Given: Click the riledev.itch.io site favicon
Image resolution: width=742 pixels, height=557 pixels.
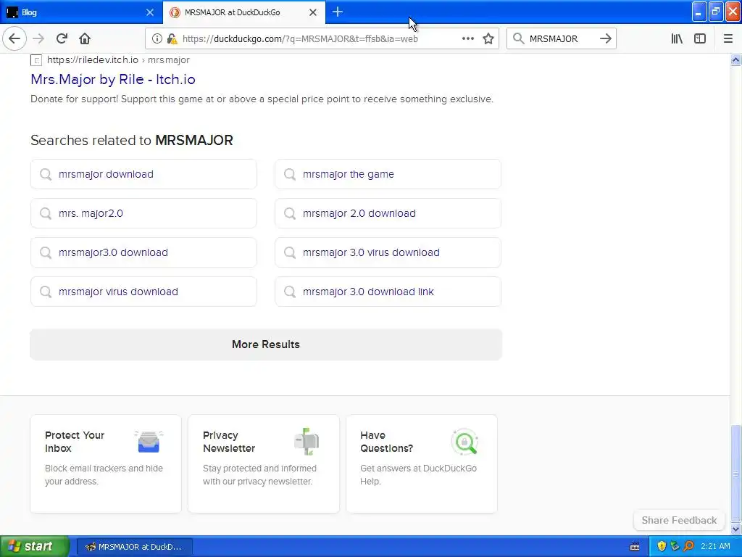Looking at the screenshot, I should pos(36,60).
